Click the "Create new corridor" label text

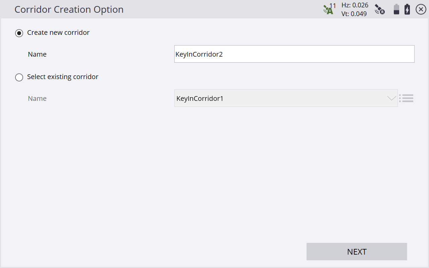pyautogui.click(x=58, y=32)
